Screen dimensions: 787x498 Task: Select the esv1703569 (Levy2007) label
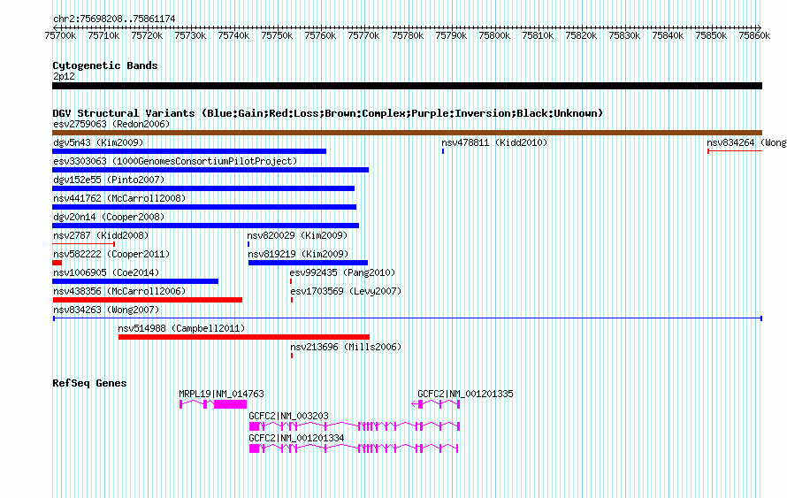click(x=346, y=291)
